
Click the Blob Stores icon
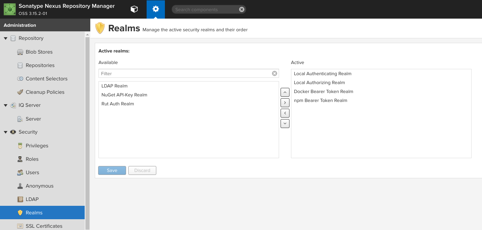[20, 52]
